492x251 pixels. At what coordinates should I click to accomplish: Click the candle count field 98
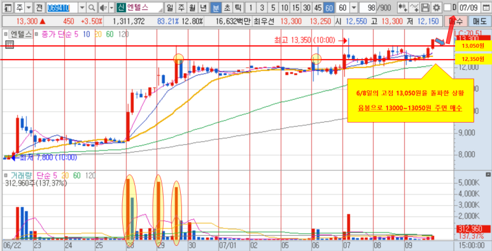tap(368, 8)
